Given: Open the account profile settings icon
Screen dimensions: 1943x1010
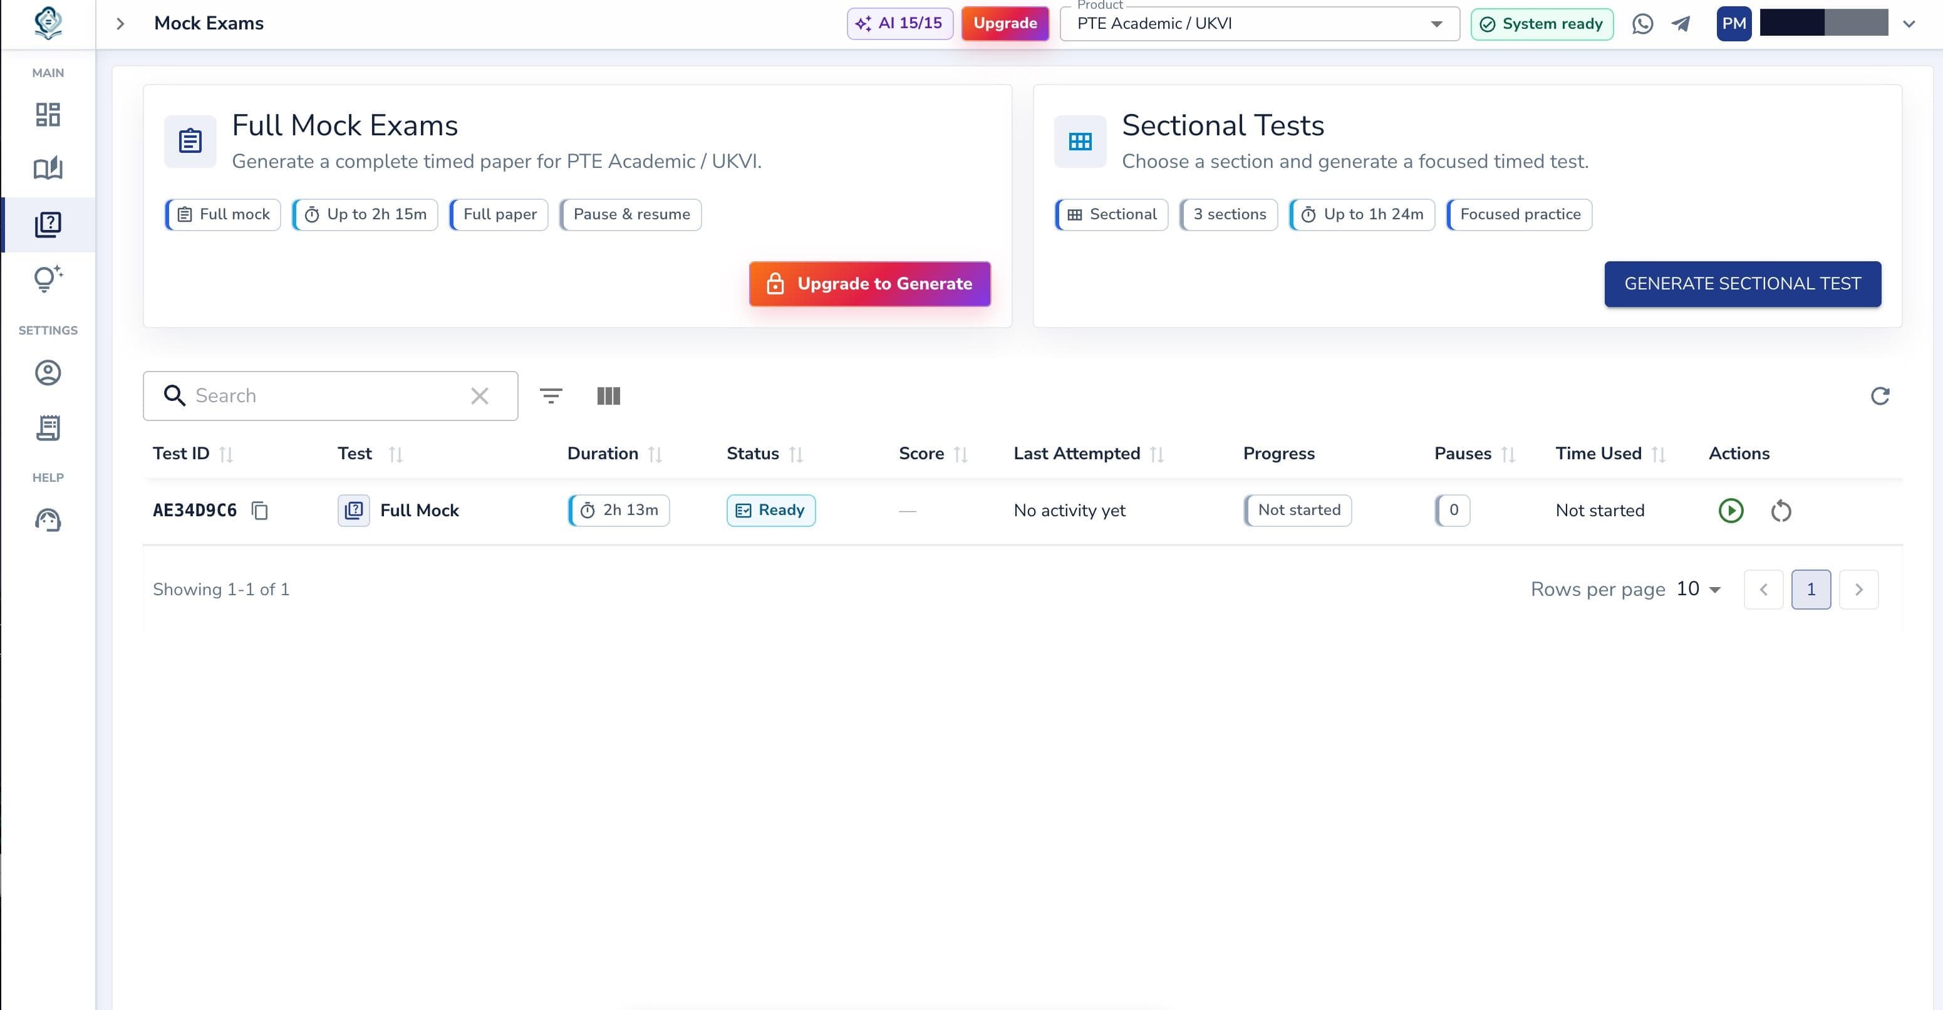Looking at the screenshot, I should pyautogui.click(x=48, y=373).
